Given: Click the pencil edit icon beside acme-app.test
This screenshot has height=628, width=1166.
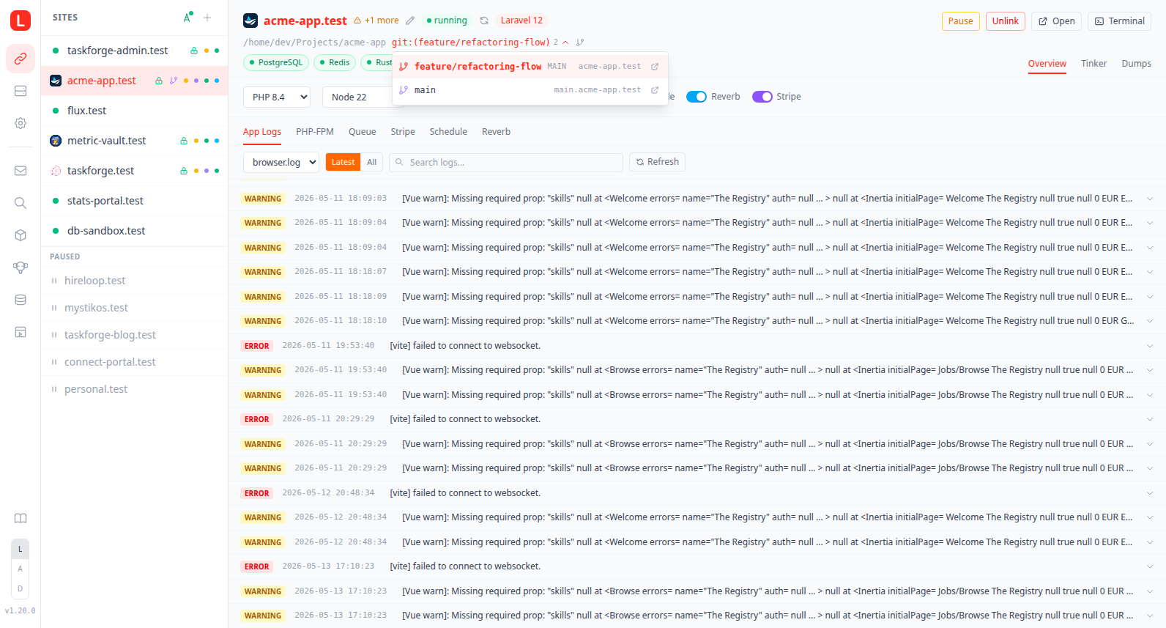Looking at the screenshot, I should coord(410,21).
